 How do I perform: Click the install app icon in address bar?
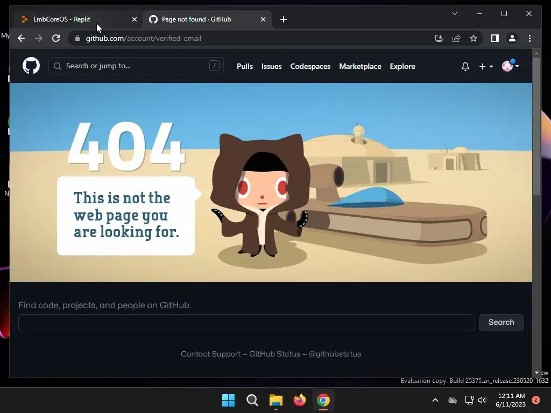click(439, 38)
